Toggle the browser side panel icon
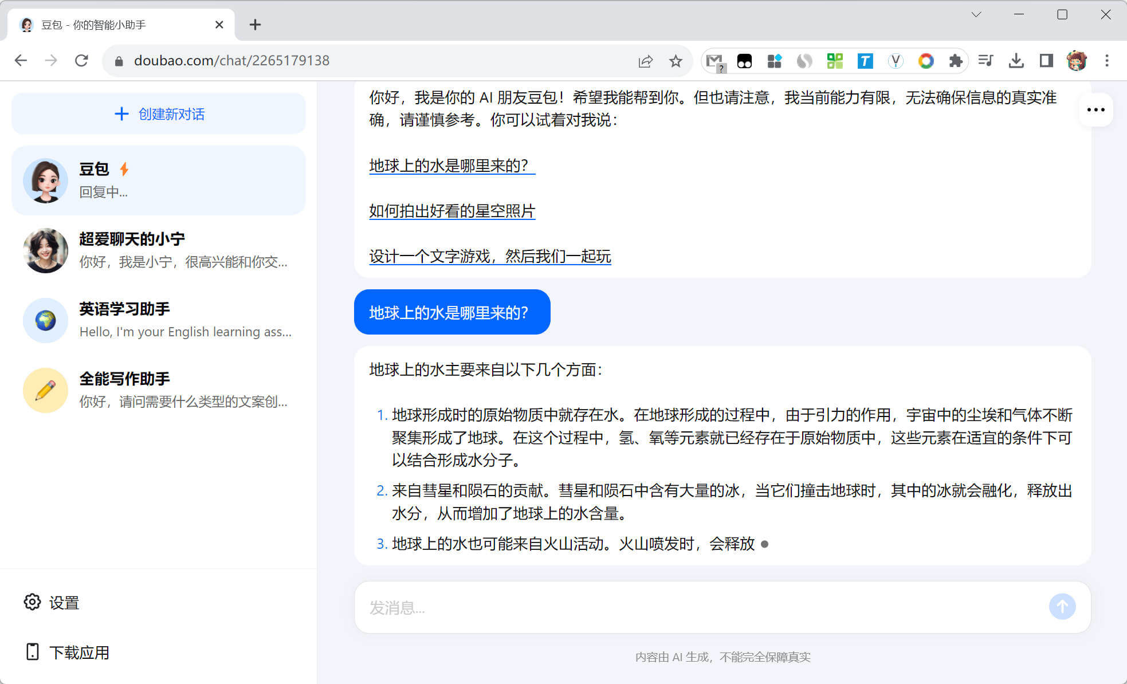 click(x=1046, y=61)
